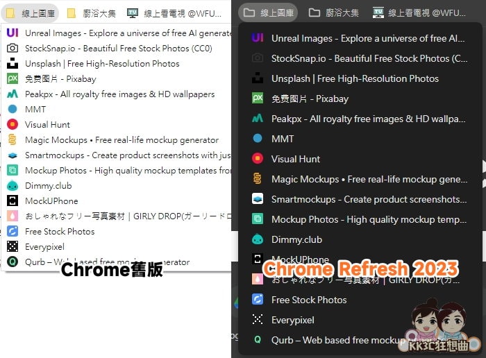The width and height of the screenshot is (486, 358).
Task: Open MMT bookmark in the light menu
Action: click(117, 109)
